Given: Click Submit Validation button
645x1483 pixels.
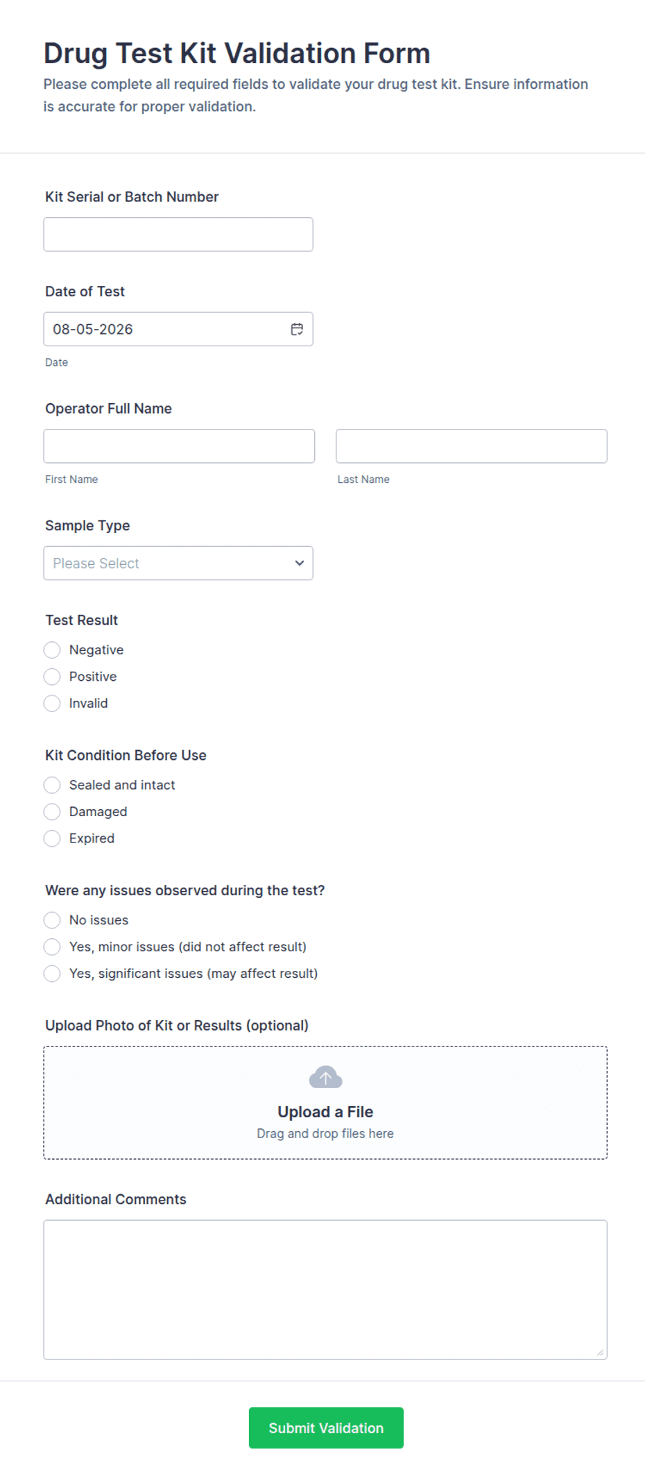Looking at the screenshot, I should 326,1427.
